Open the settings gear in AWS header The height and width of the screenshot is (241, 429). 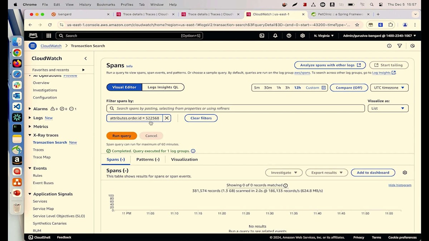(302, 36)
